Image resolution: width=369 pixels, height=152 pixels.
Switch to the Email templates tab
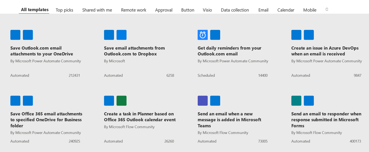(263, 10)
